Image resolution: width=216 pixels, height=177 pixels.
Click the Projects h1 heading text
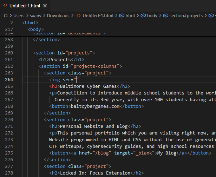pos(60,59)
